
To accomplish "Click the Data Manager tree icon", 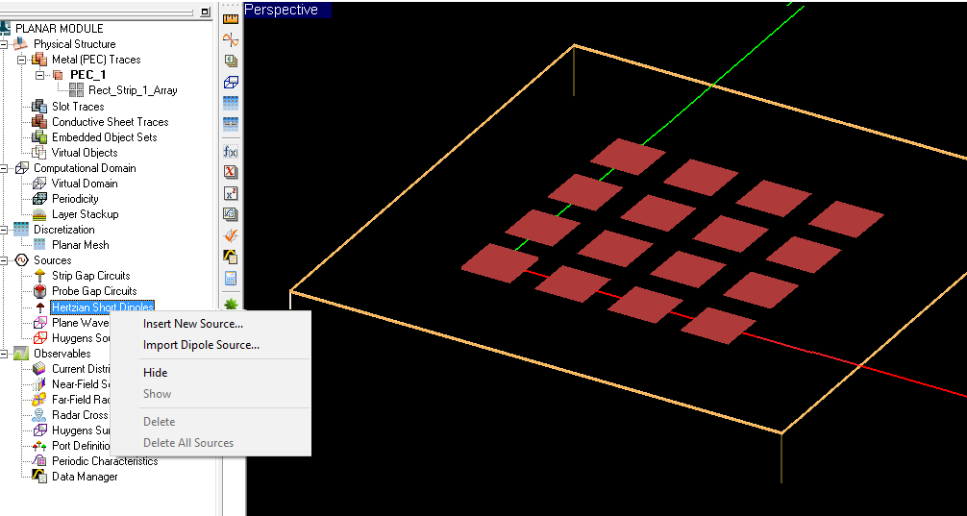I will click(38, 476).
